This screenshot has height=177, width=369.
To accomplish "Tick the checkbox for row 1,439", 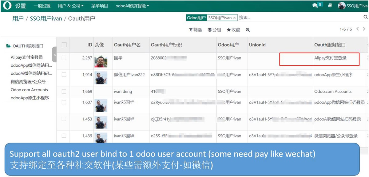I will (64, 136).
